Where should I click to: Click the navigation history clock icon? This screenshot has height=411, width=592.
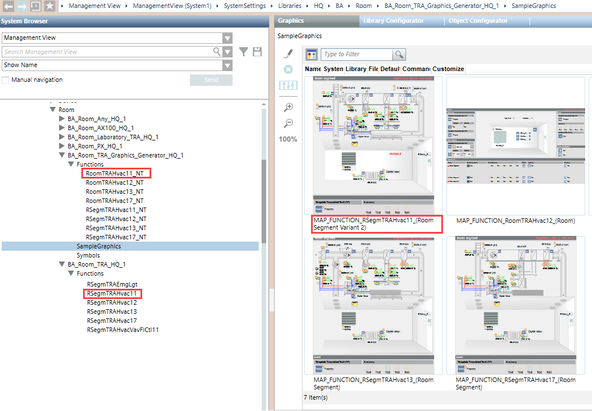point(35,6)
